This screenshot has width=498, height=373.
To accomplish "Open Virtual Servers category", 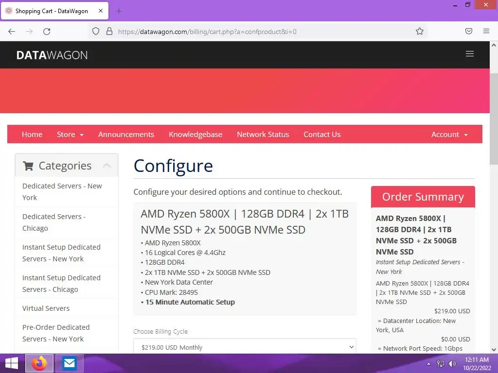I will pyautogui.click(x=66, y=308).
